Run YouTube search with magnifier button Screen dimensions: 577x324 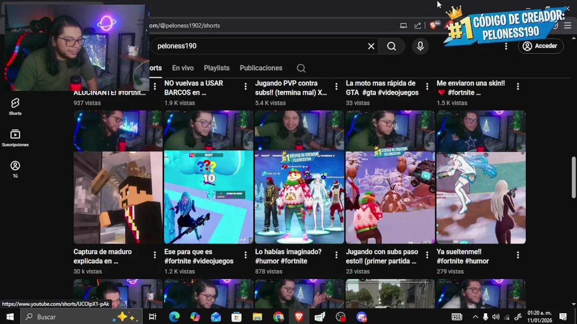[x=391, y=46]
